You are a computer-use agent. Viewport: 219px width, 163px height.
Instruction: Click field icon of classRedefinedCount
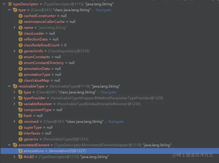[x=20, y=45]
